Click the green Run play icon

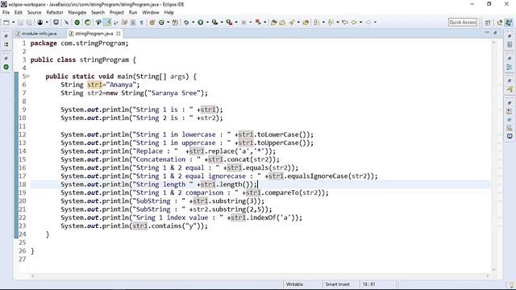pos(201,23)
